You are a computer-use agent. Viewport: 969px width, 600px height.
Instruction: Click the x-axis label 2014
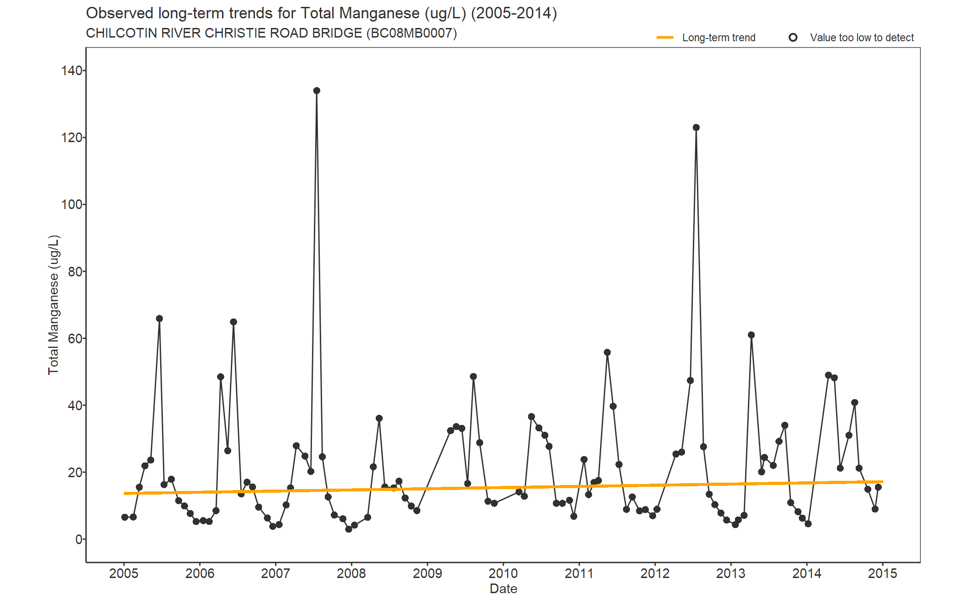click(x=807, y=573)
